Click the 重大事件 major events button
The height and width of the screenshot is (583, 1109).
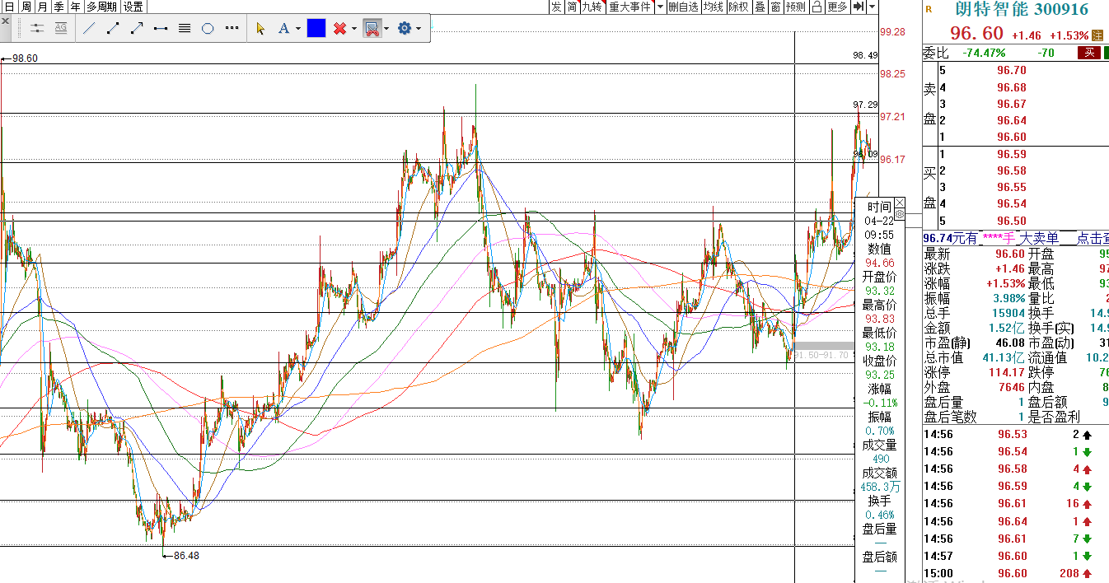point(629,7)
